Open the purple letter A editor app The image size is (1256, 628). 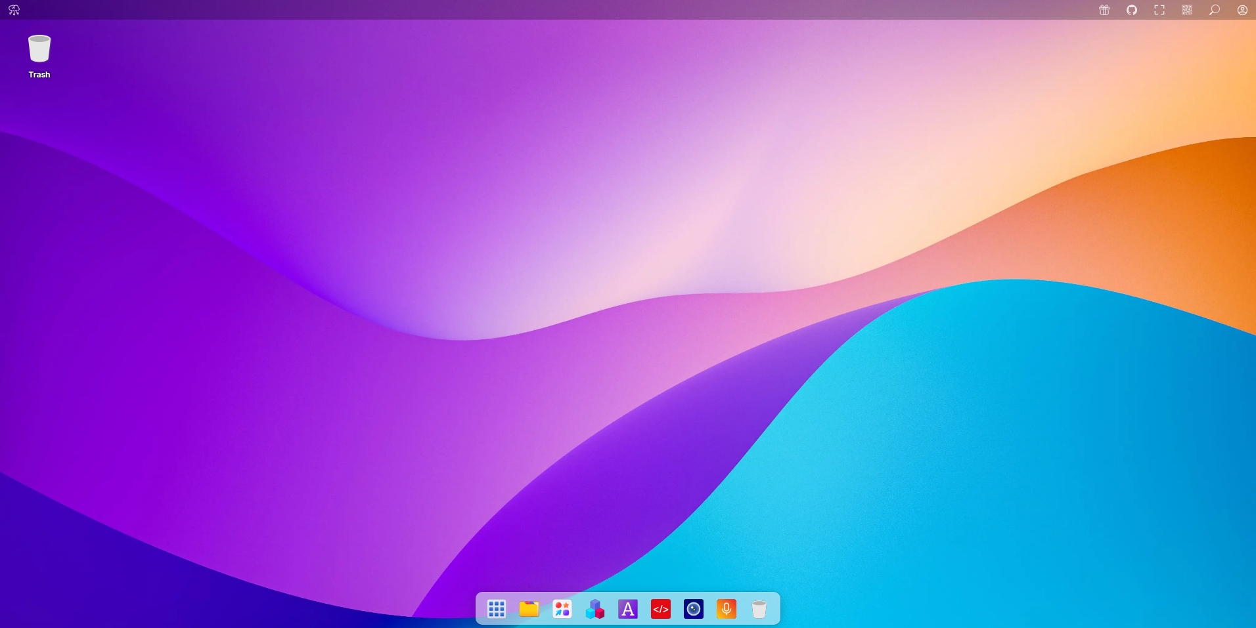pyautogui.click(x=628, y=609)
